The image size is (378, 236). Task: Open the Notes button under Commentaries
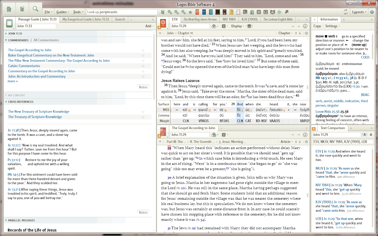(143, 87)
